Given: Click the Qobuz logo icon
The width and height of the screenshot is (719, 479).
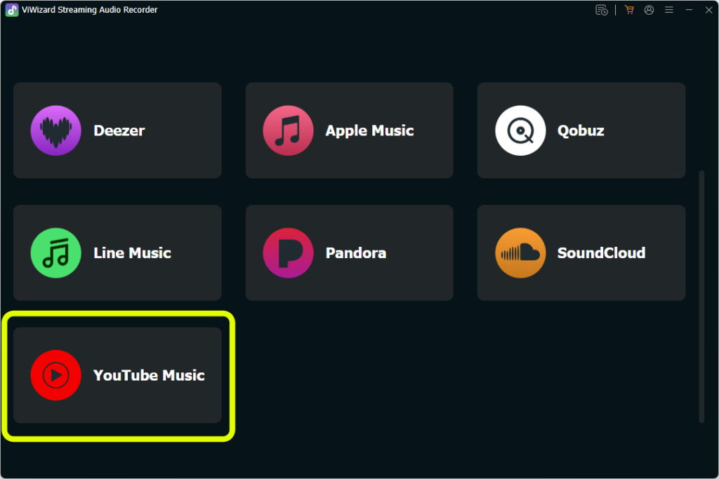Looking at the screenshot, I should click(x=520, y=130).
